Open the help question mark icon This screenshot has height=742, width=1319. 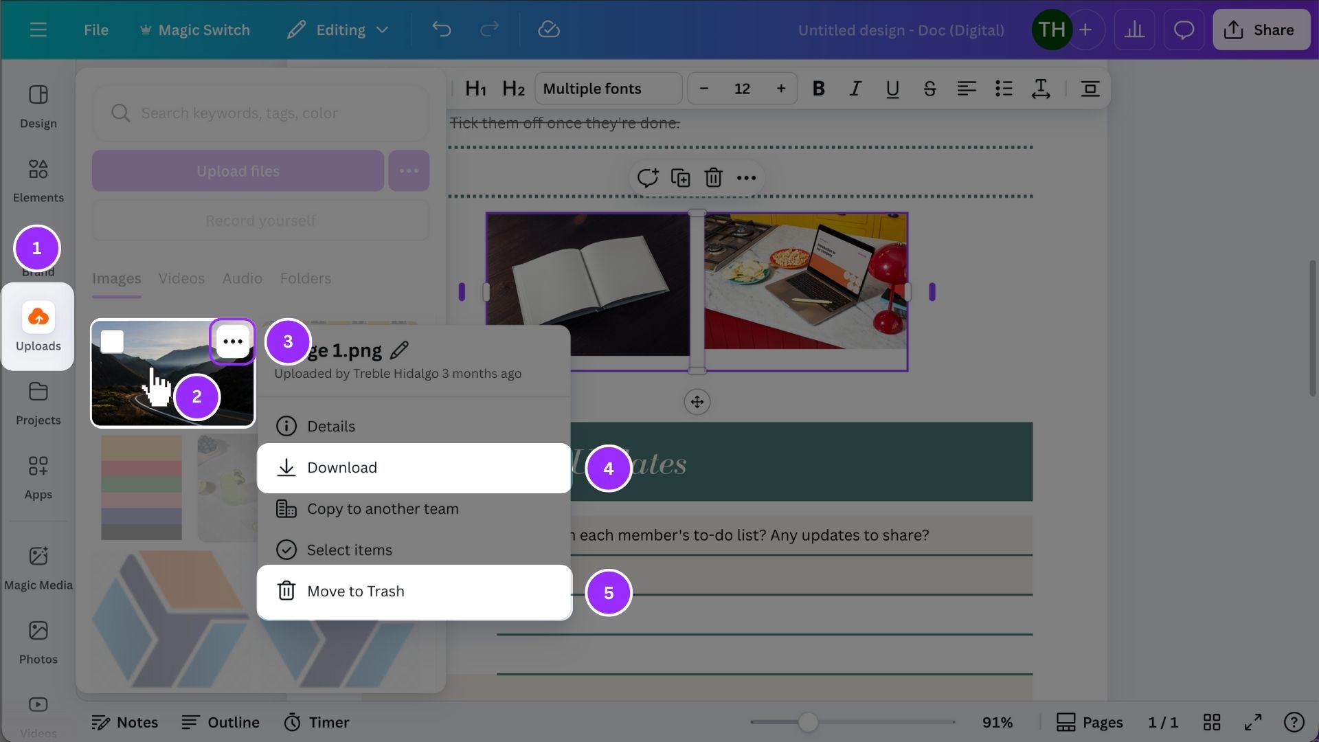point(1294,722)
